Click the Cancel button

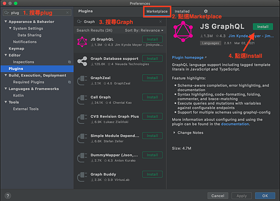[218, 196]
